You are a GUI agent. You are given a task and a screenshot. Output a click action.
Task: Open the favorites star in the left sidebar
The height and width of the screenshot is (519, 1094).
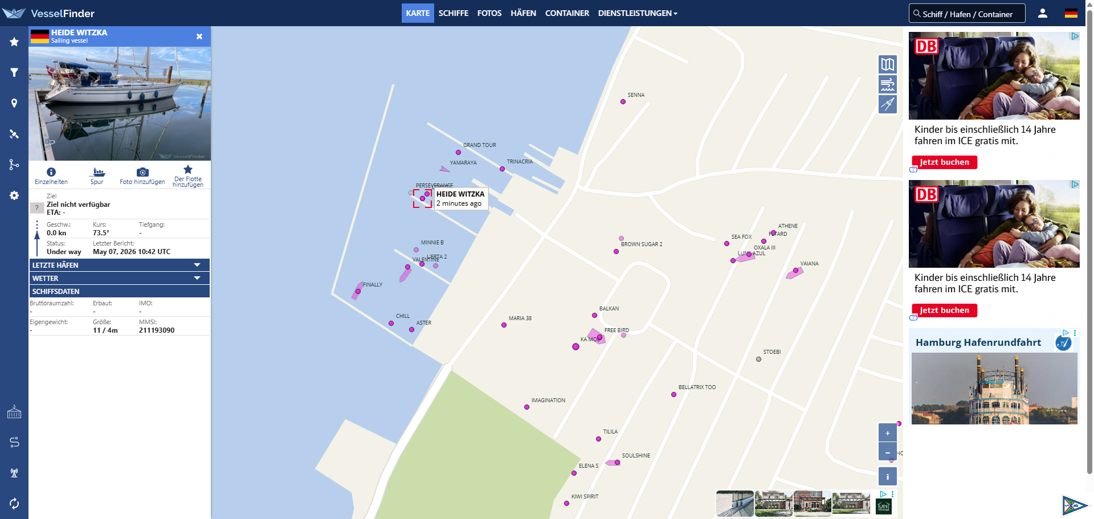click(14, 42)
